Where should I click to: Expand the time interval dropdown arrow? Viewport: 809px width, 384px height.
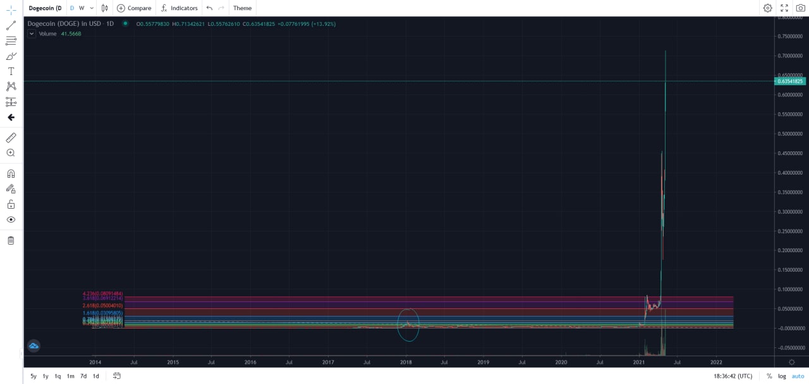92,8
